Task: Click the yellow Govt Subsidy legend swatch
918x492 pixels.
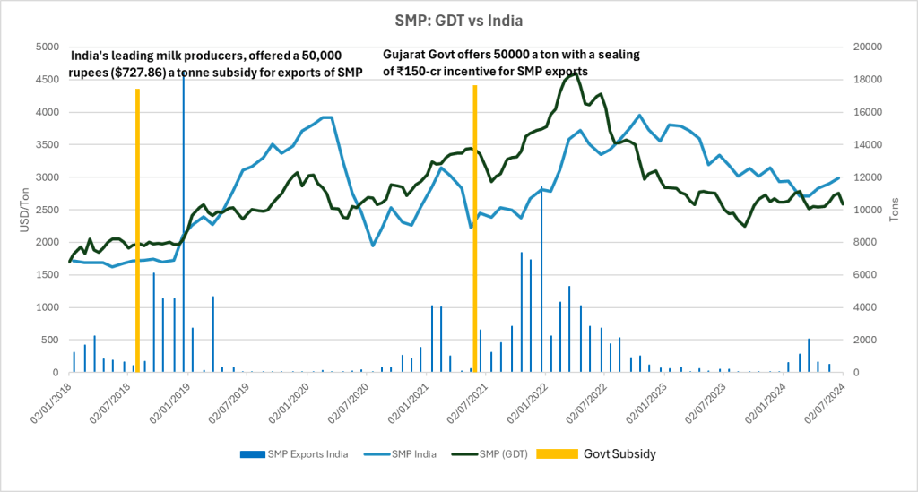Action: pyautogui.click(x=554, y=454)
